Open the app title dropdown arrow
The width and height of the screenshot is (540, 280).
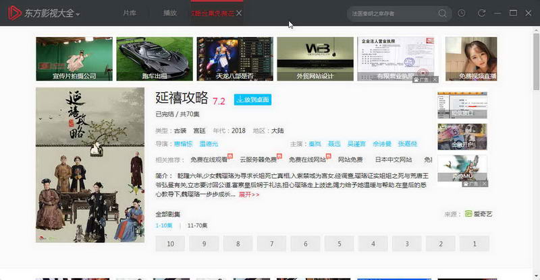coord(78,14)
